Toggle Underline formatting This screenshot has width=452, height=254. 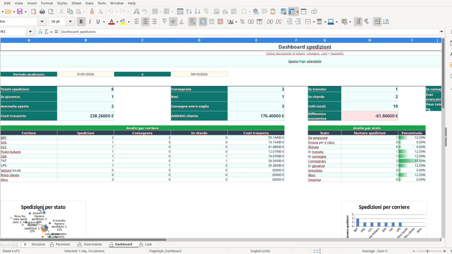(98, 22)
